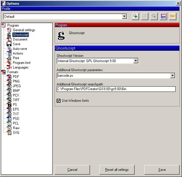Click the JPEG format icon
The width and height of the screenshot is (182, 177).
pos(9,86)
